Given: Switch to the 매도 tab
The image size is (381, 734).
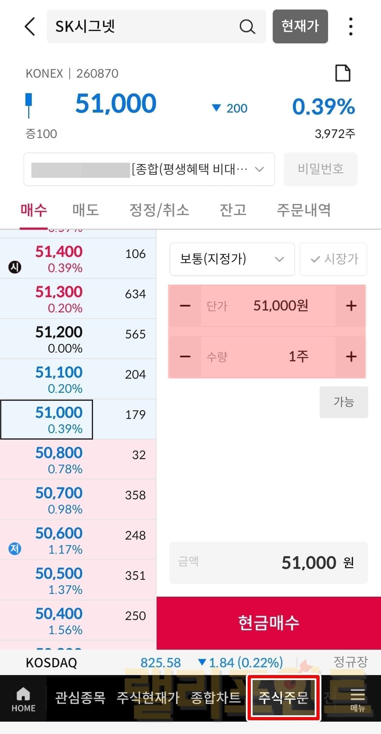Looking at the screenshot, I should pos(85,210).
